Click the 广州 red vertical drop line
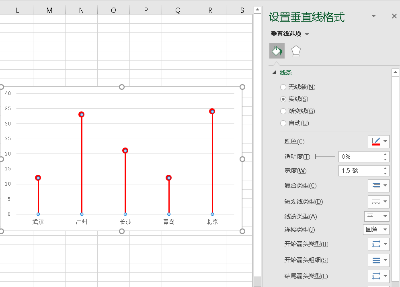This screenshot has width=400, height=287. (x=82, y=166)
